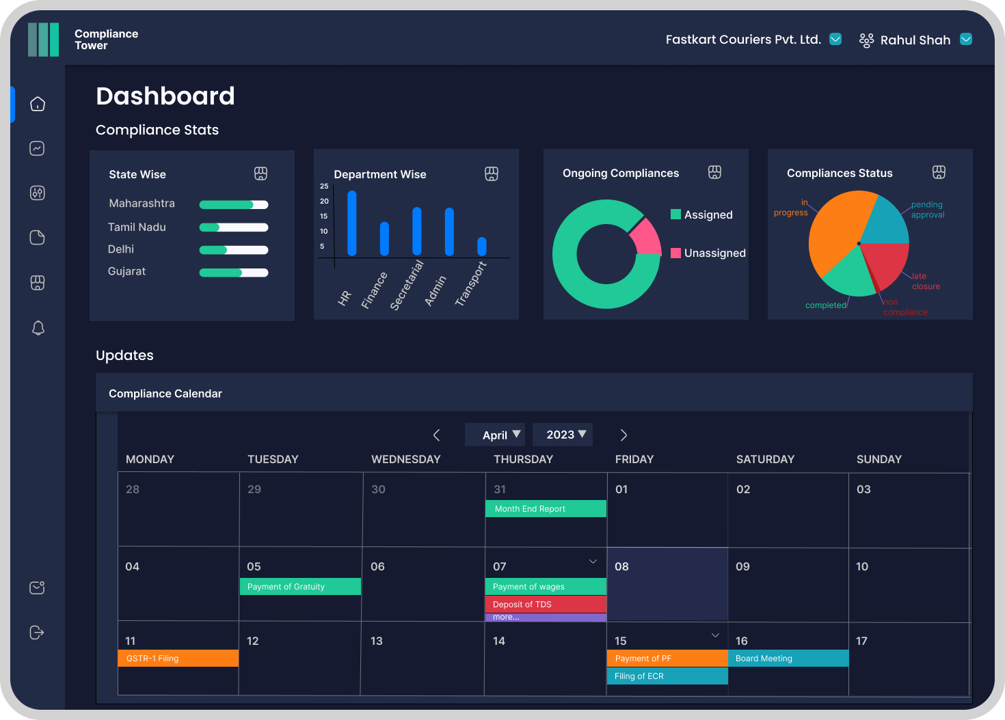Image resolution: width=1005 pixels, height=720 pixels.
Task: Open the analytics chart sidebar icon
Action: tap(38, 148)
